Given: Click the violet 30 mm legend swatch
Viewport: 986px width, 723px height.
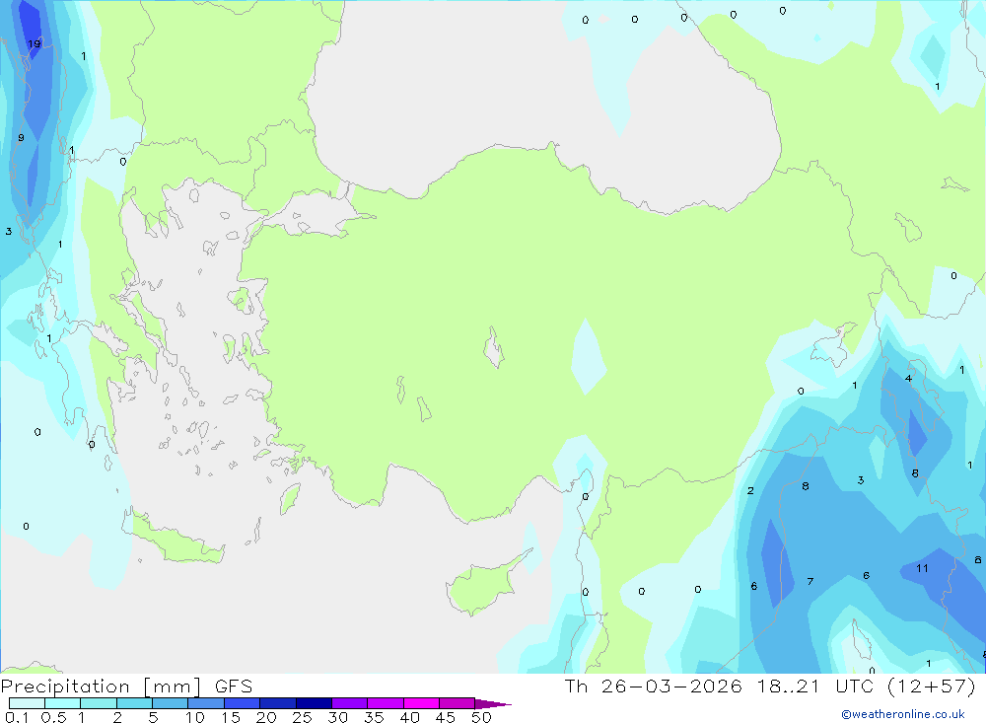Looking at the screenshot, I should (349, 703).
